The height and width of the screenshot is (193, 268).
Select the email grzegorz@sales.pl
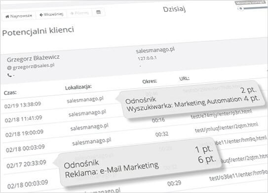(34, 66)
